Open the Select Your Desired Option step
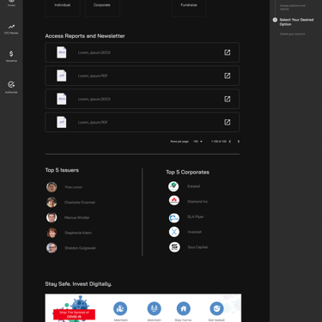Viewport: 322px width, 322px height. [x=296, y=22]
